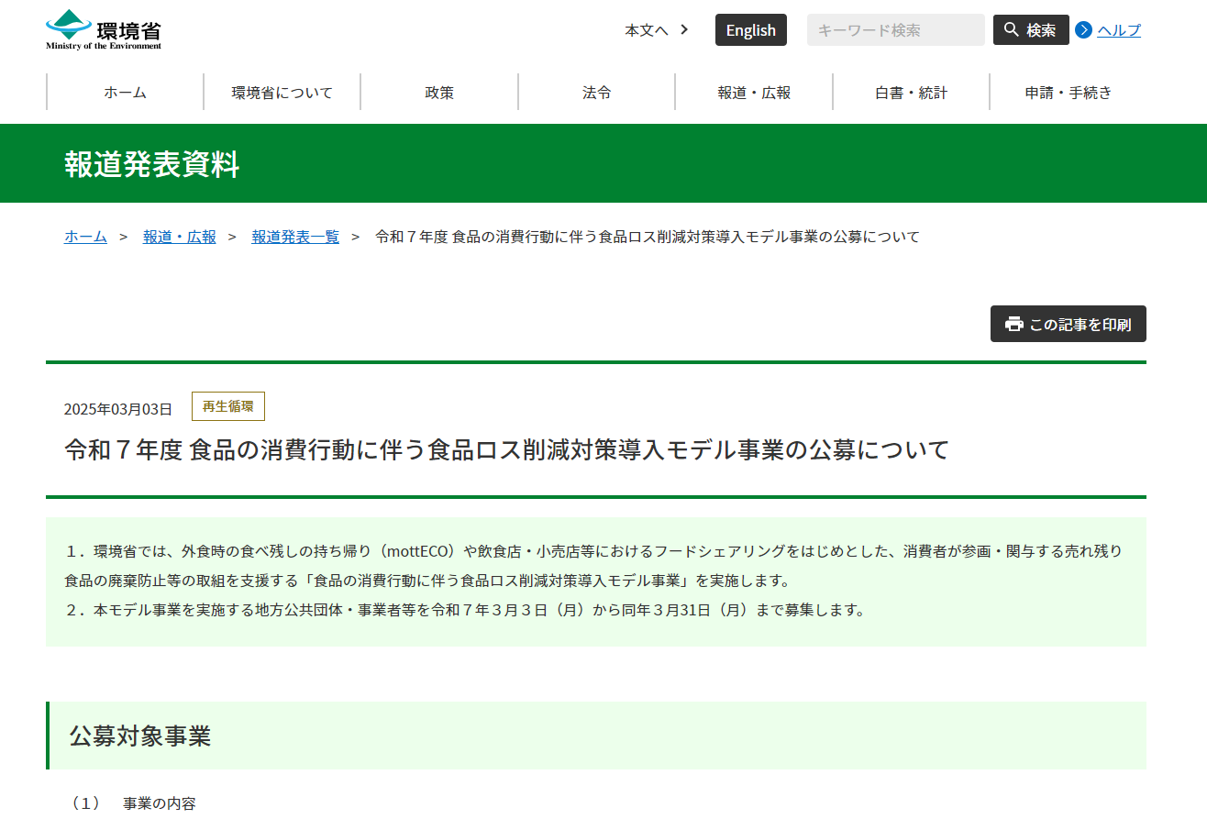Click the magnifying glass search icon

[x=1011, y=30]
